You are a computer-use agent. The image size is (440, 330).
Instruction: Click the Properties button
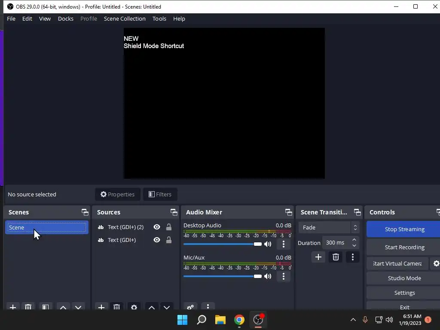[118, 194]
